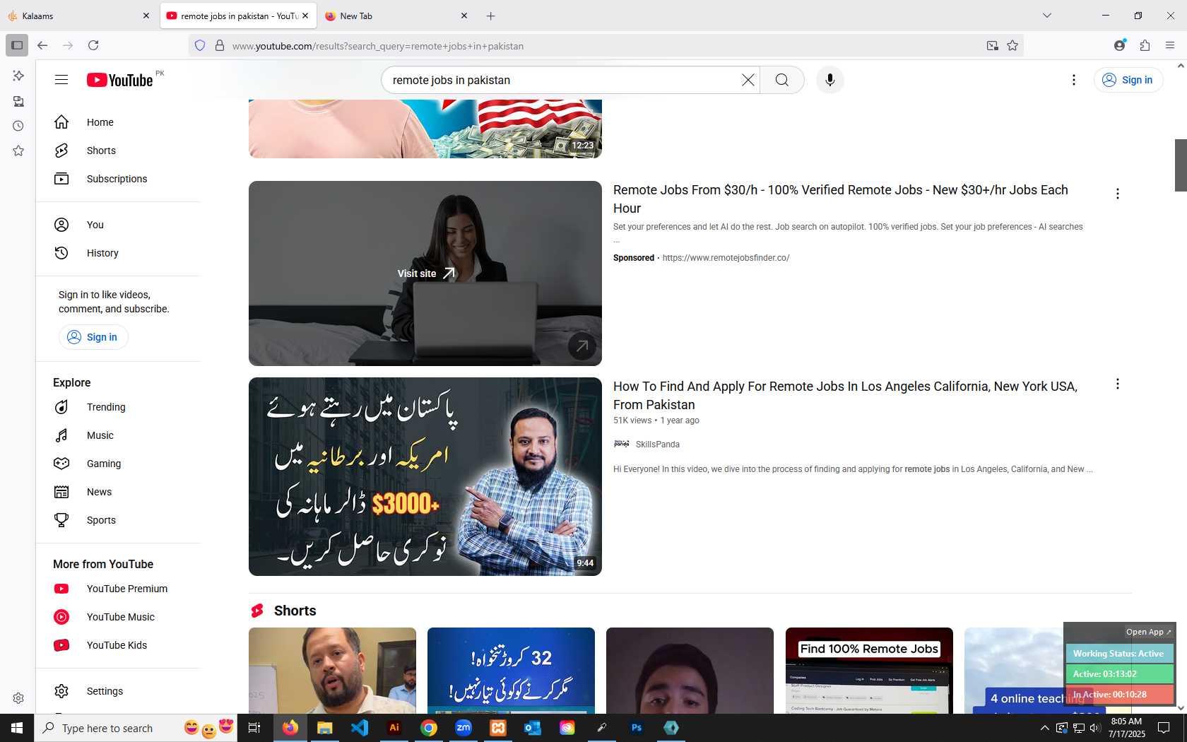Open Chrome from the taskbar

coord(429,728)
